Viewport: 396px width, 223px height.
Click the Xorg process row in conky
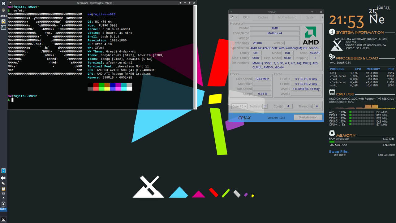362,73
